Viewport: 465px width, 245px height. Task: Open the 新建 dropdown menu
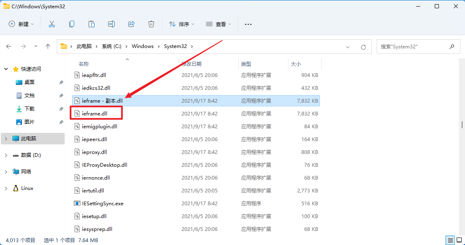(22, 24)
